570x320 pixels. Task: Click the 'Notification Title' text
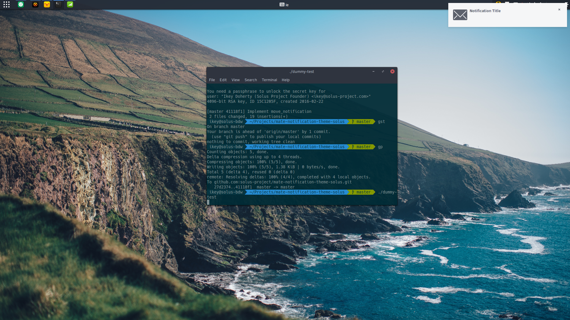pyautogui.click(x=485, y=11)
